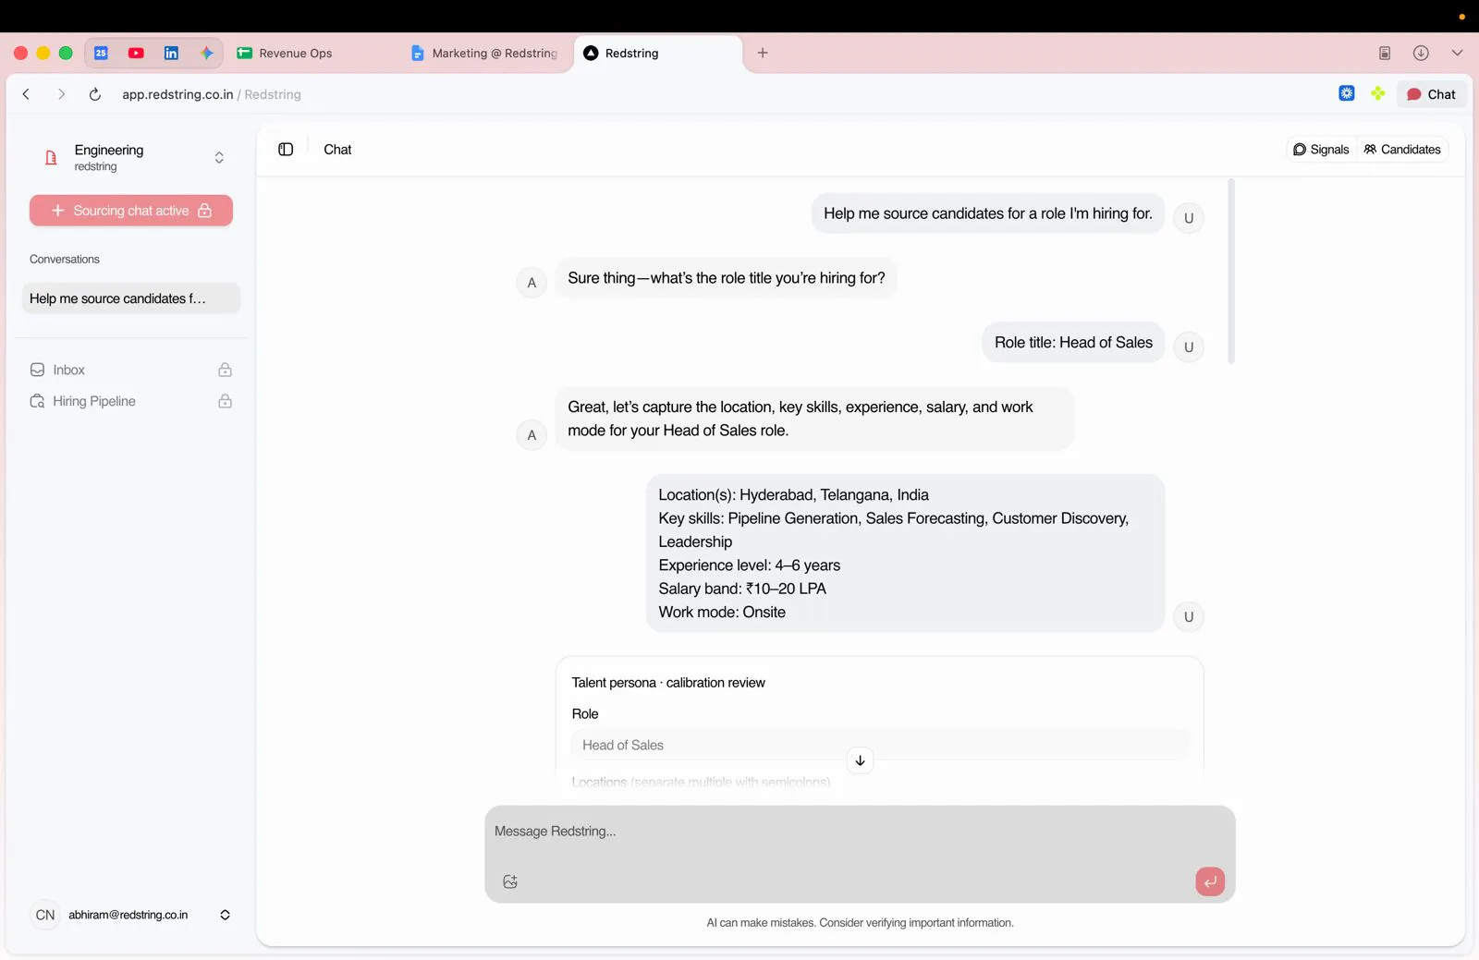
Task: Click the Head of Sales role field
Action: tap(880, 745)
